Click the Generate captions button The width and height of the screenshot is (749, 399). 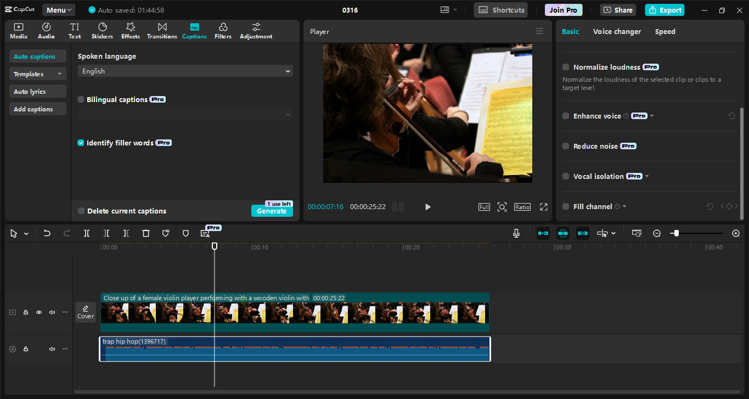(272, 210)
